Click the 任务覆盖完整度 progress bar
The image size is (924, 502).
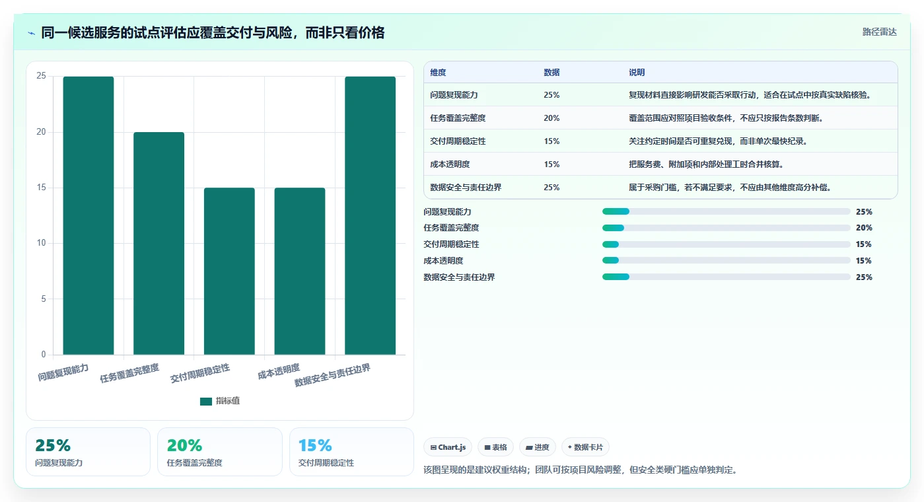727,228
